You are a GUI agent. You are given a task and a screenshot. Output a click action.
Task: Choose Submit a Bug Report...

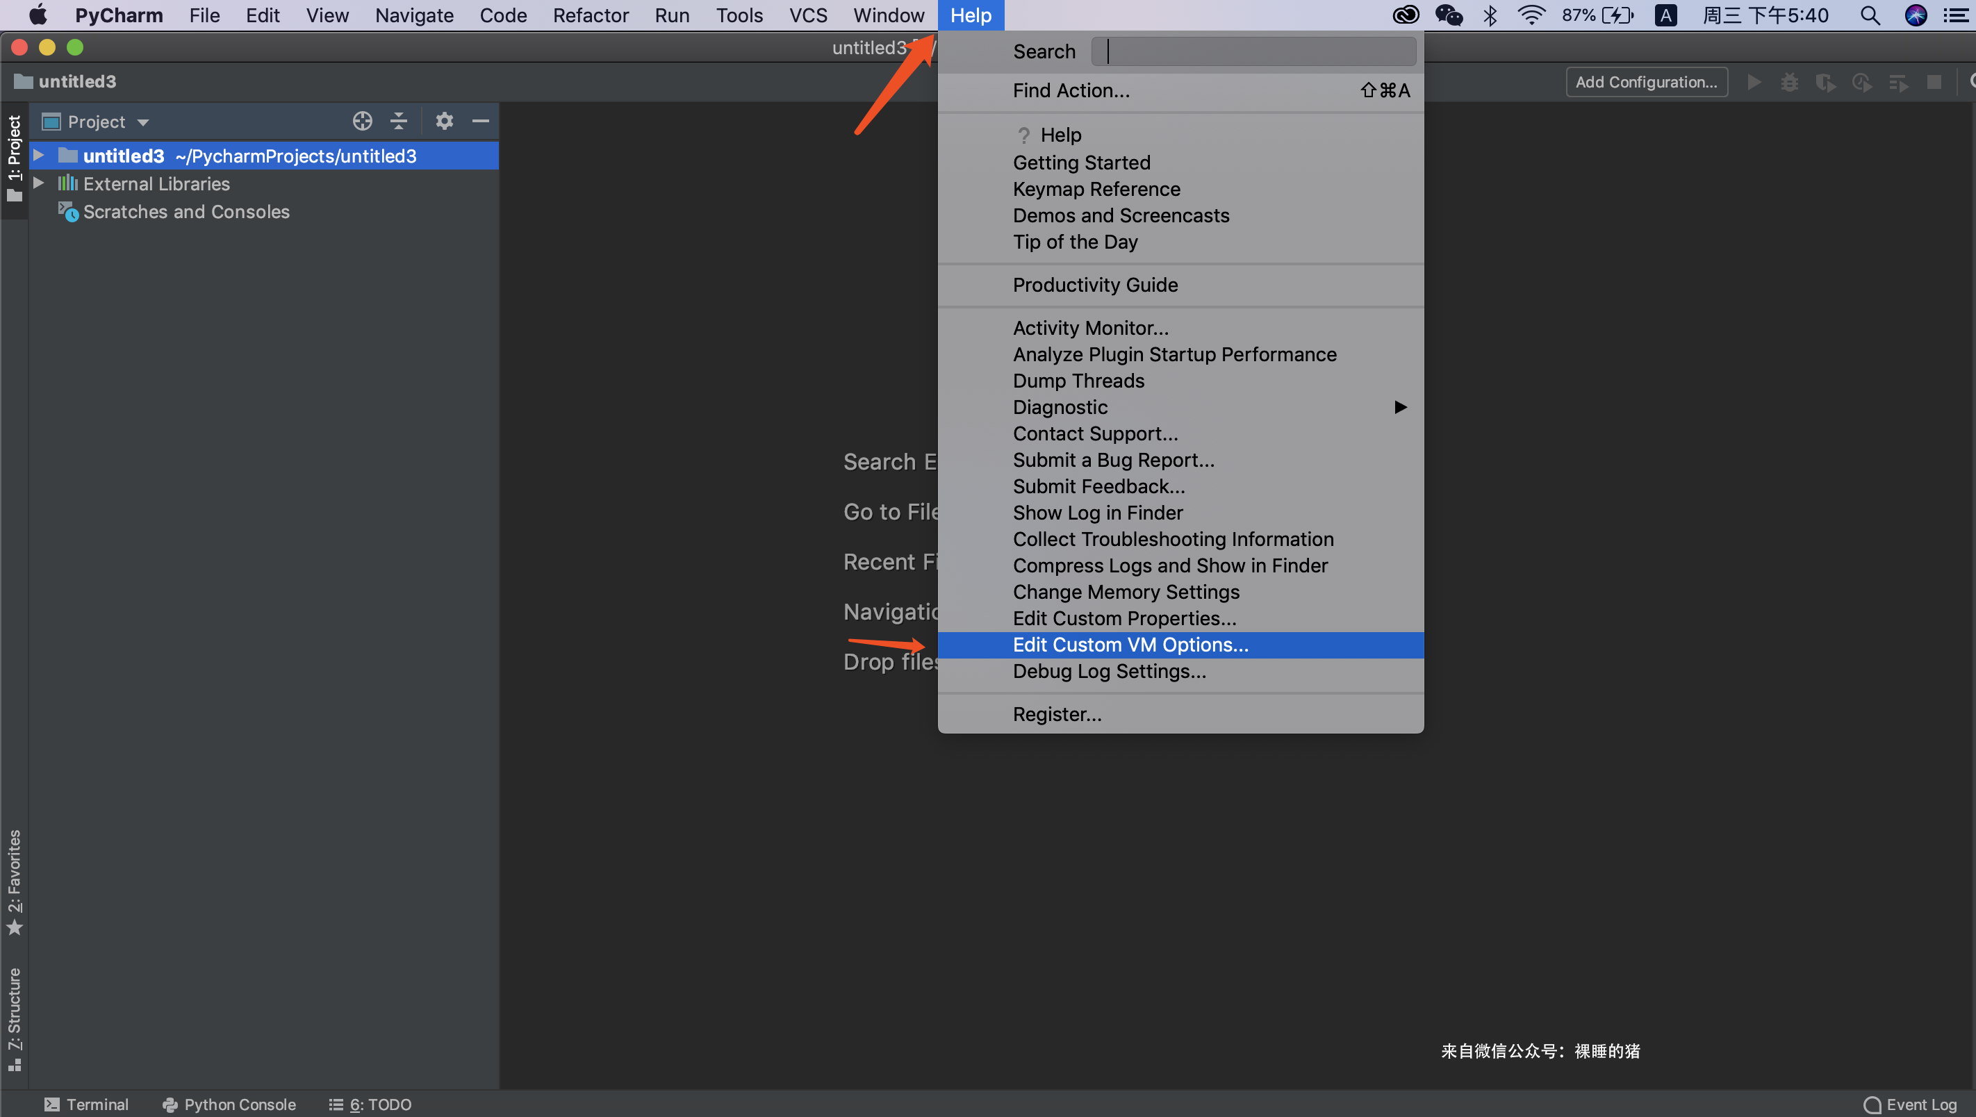click(1180, 460)
